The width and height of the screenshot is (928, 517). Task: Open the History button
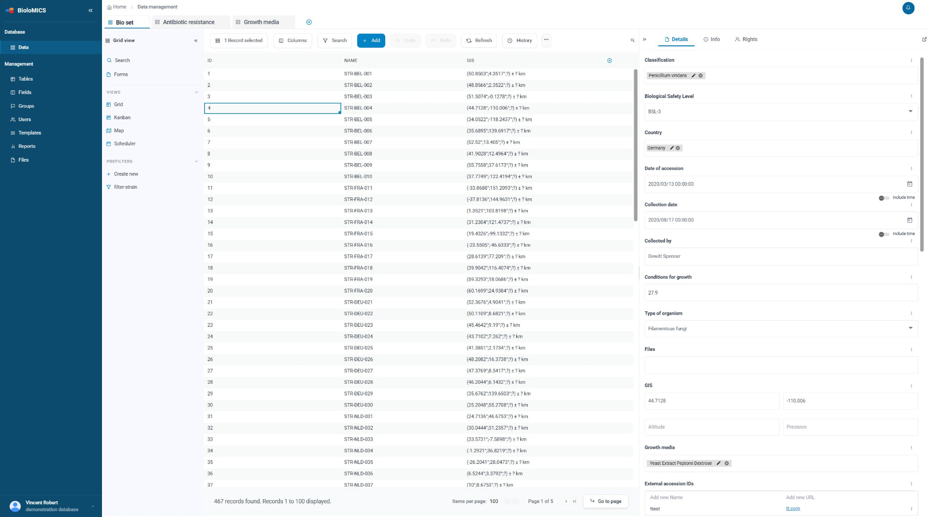(520, 41)
